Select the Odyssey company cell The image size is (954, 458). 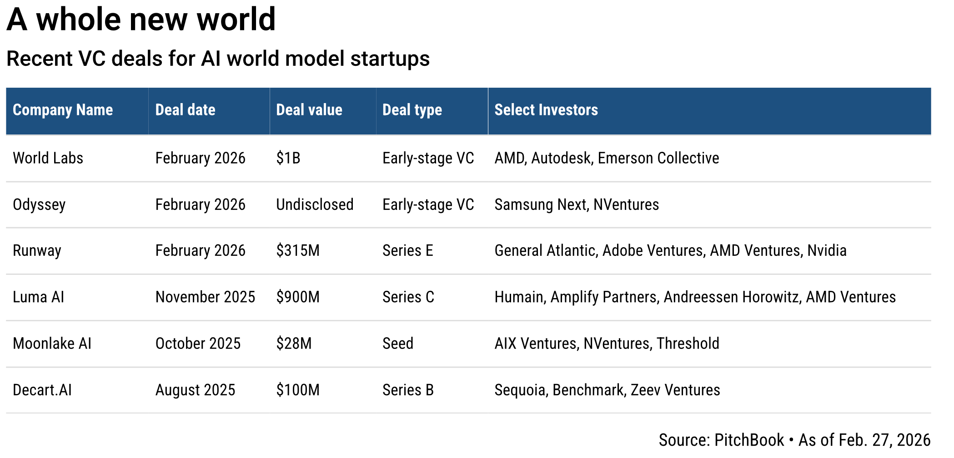(39, 204)
